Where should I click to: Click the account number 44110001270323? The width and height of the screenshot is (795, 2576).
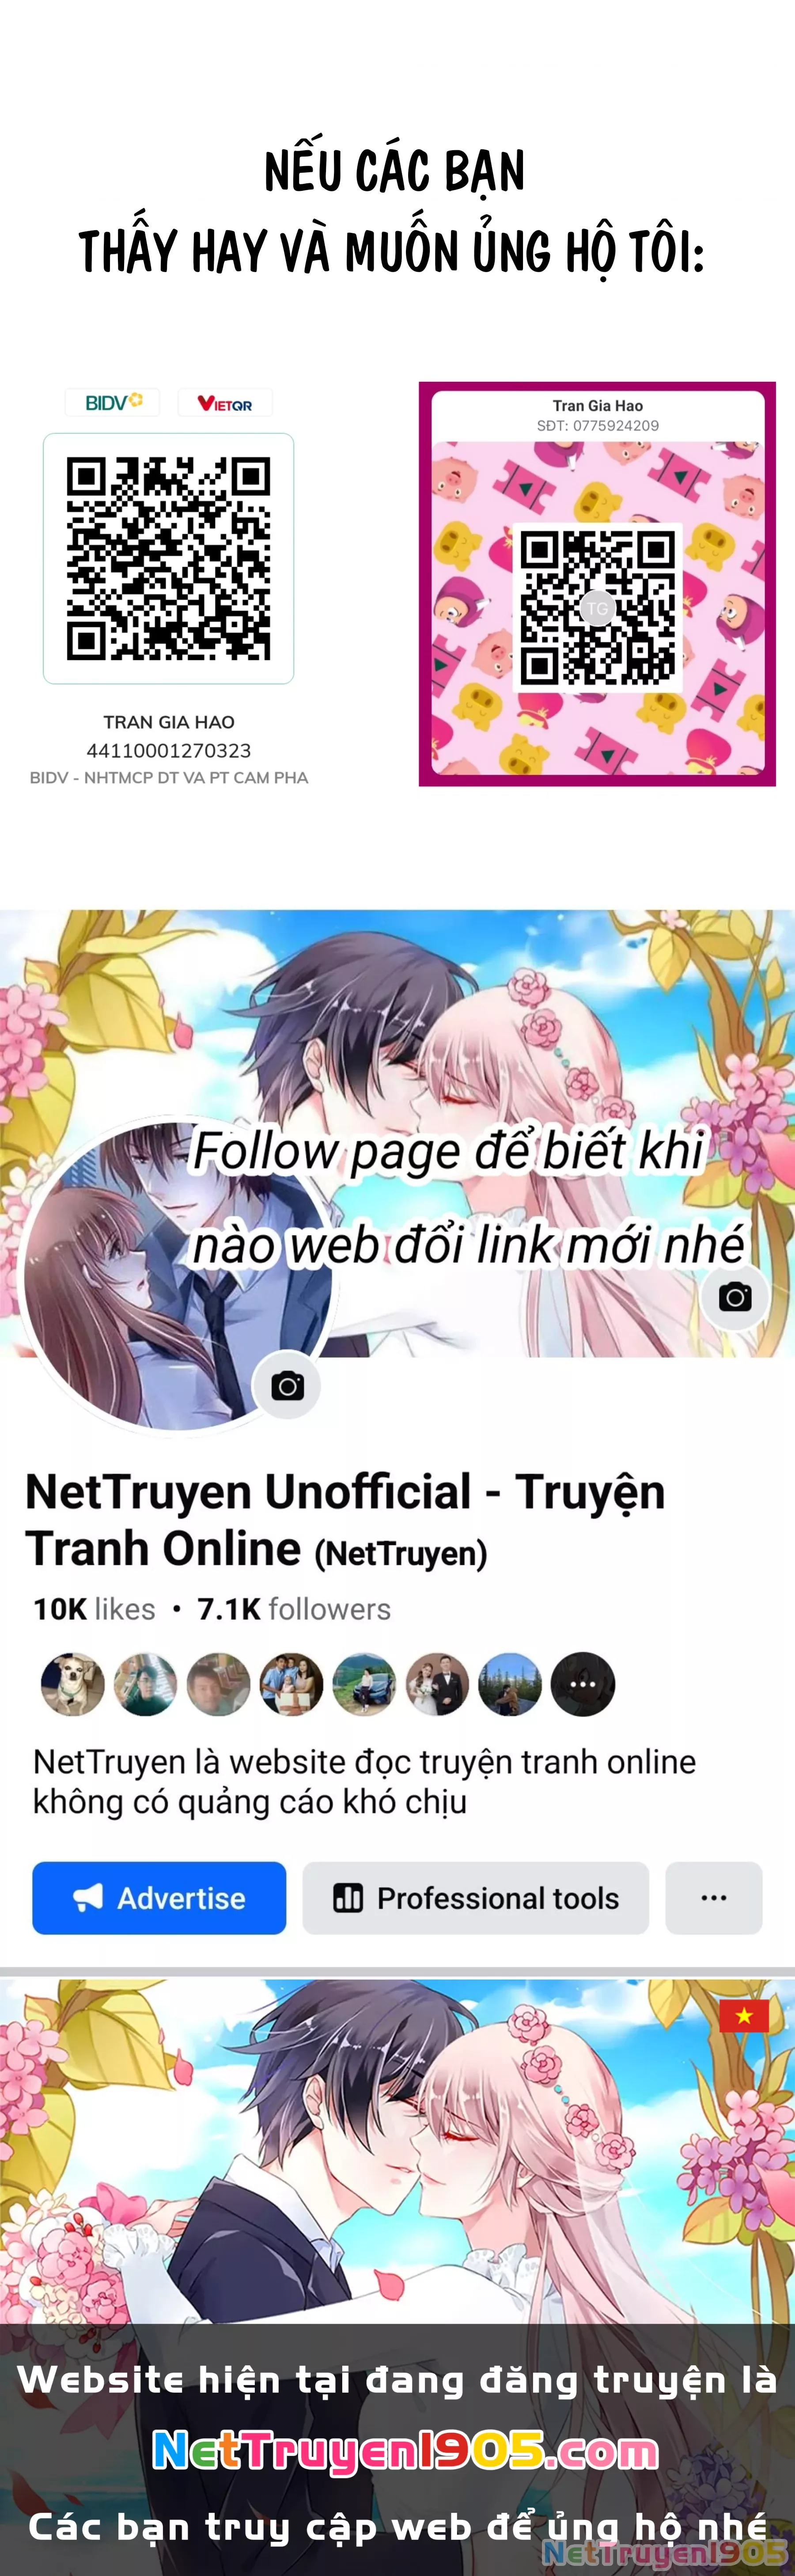169,750
